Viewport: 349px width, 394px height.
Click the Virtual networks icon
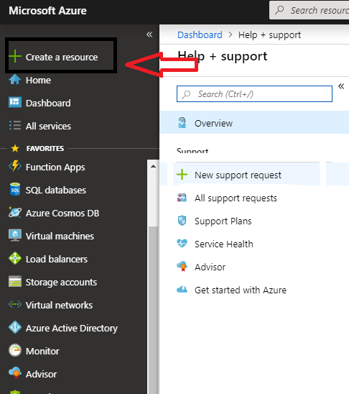point(15,305)
